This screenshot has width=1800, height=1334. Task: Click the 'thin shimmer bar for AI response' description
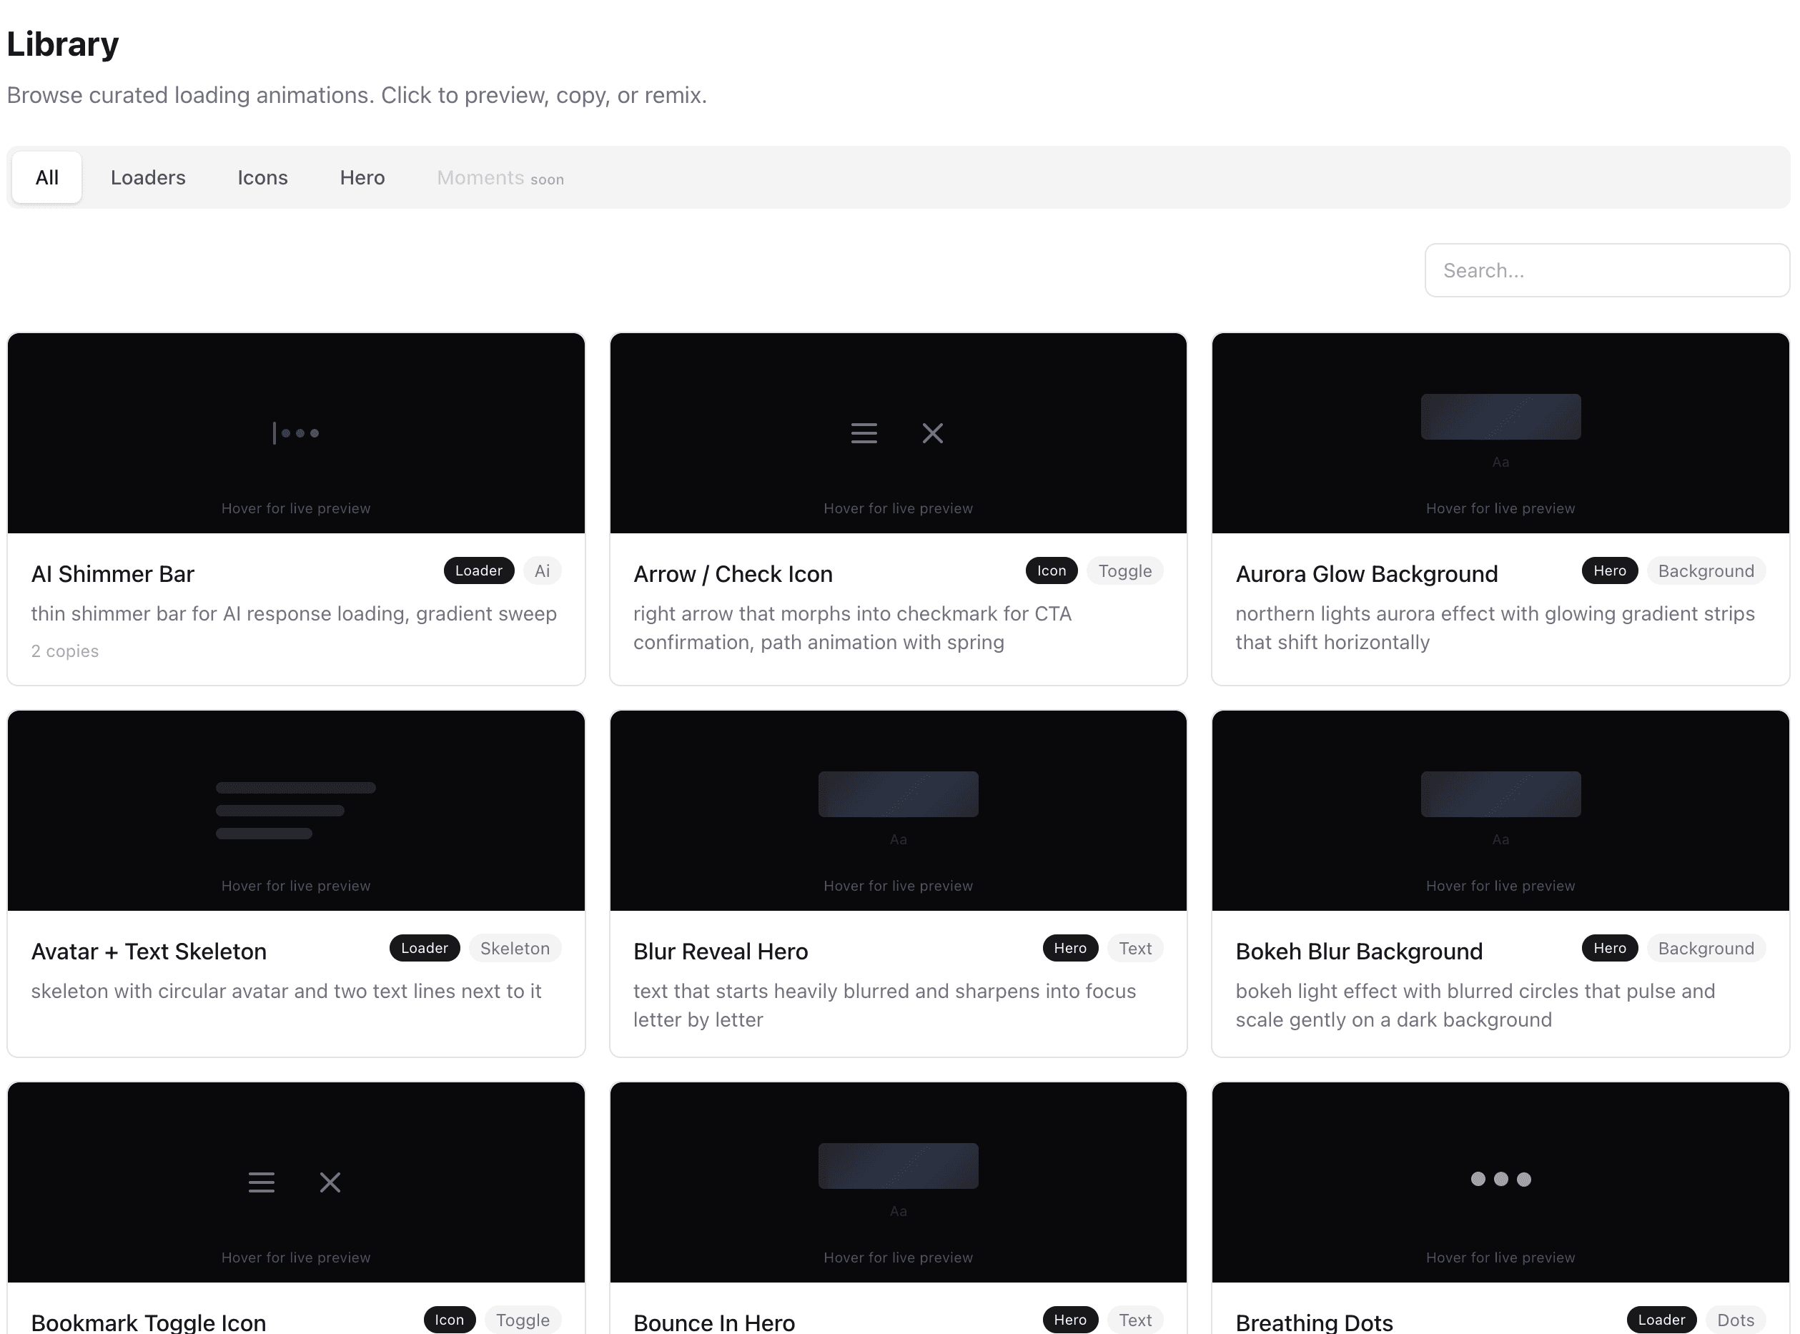(294, 613)
